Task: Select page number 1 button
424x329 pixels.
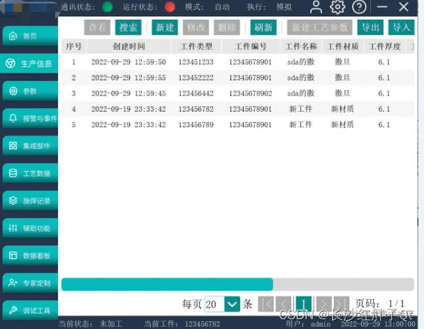Action: (304, 304)
